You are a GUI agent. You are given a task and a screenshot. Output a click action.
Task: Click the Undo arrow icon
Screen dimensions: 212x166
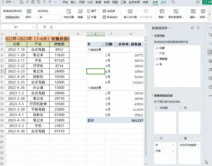tap(44, 2)
